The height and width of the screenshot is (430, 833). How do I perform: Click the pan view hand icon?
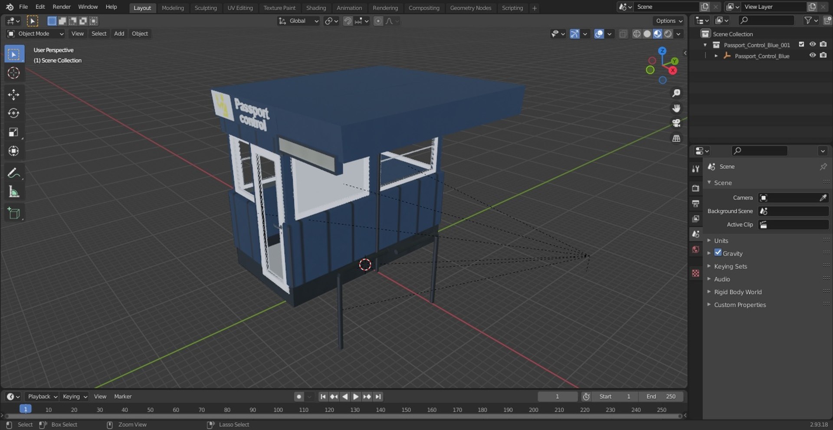[x=676, y=108]
